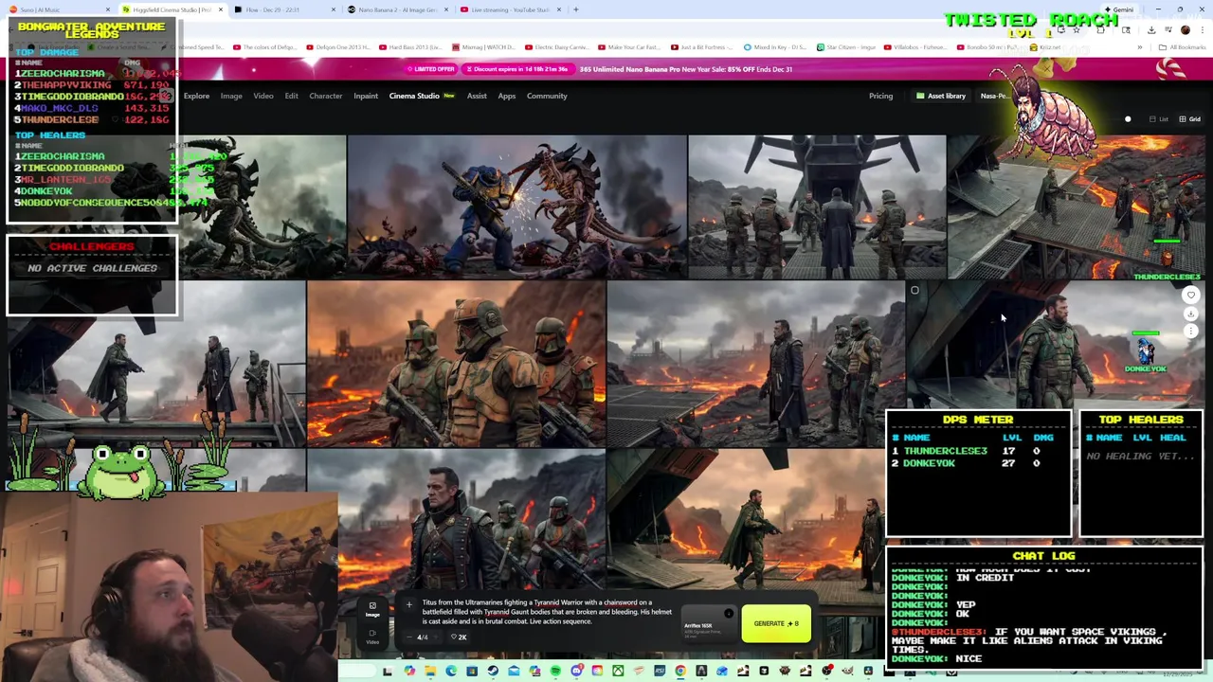The width and height of the screenshot is (1213, 682).
Task: Open the Assist nav item
Action: tap(477, 96)
